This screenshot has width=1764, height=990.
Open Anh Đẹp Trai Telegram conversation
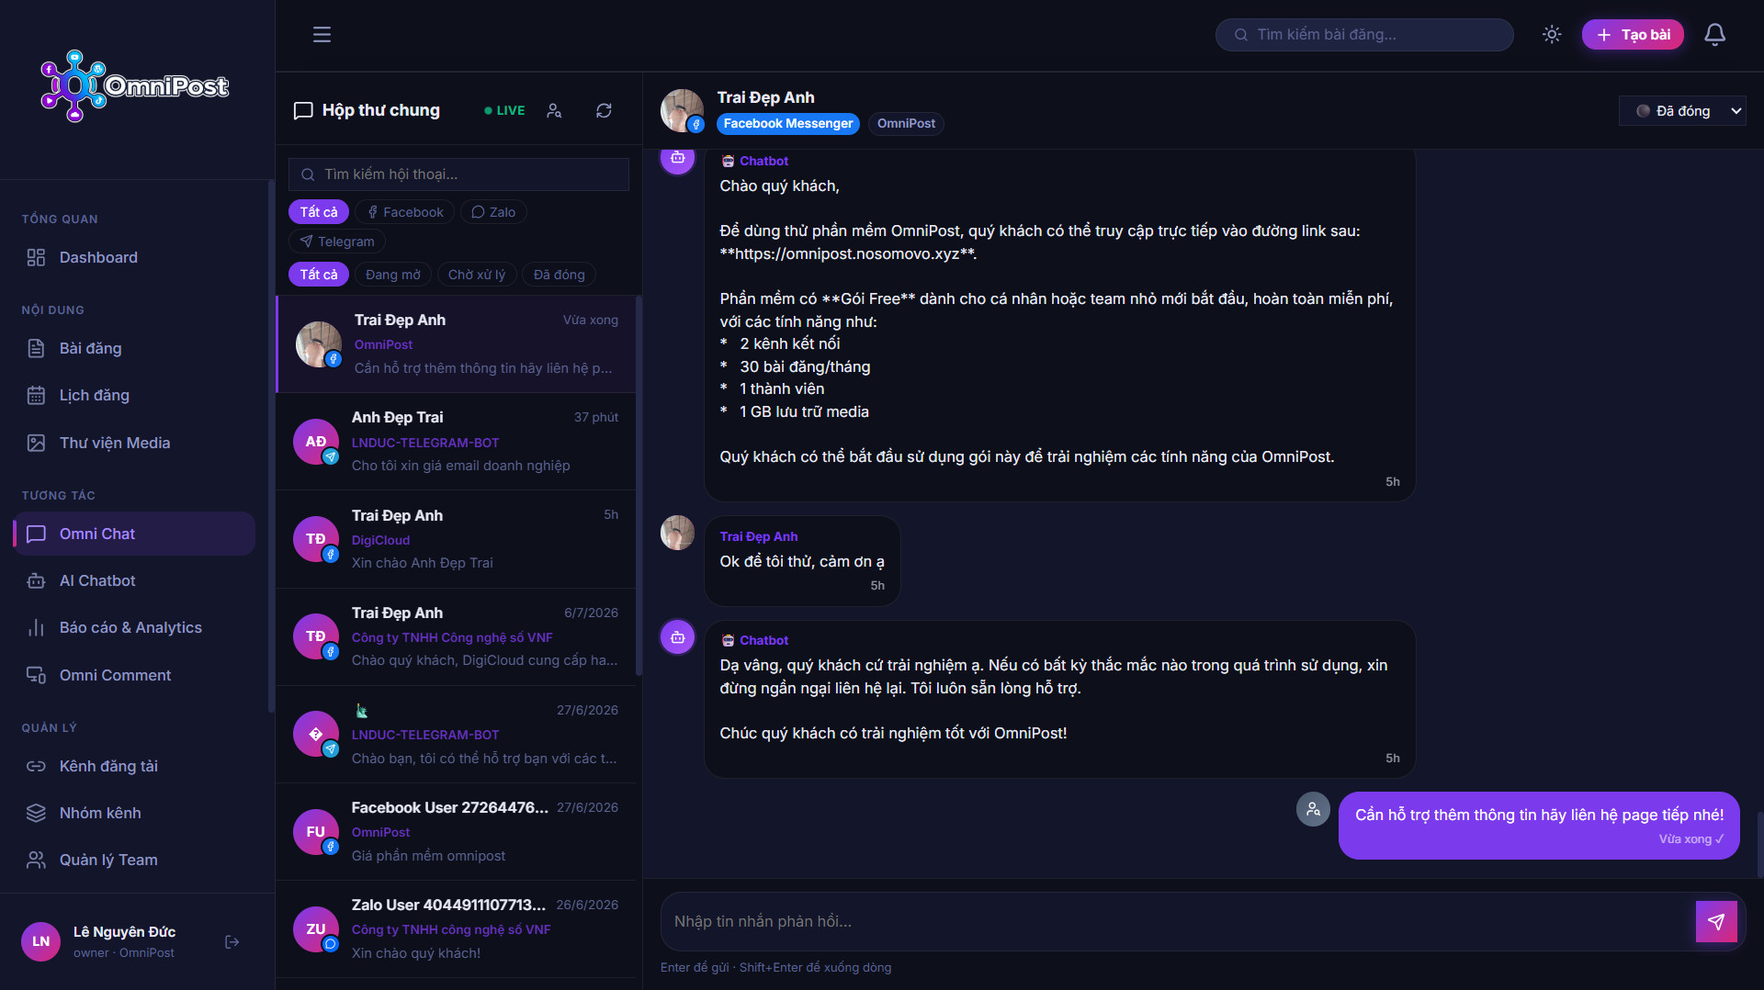(457, 442)
